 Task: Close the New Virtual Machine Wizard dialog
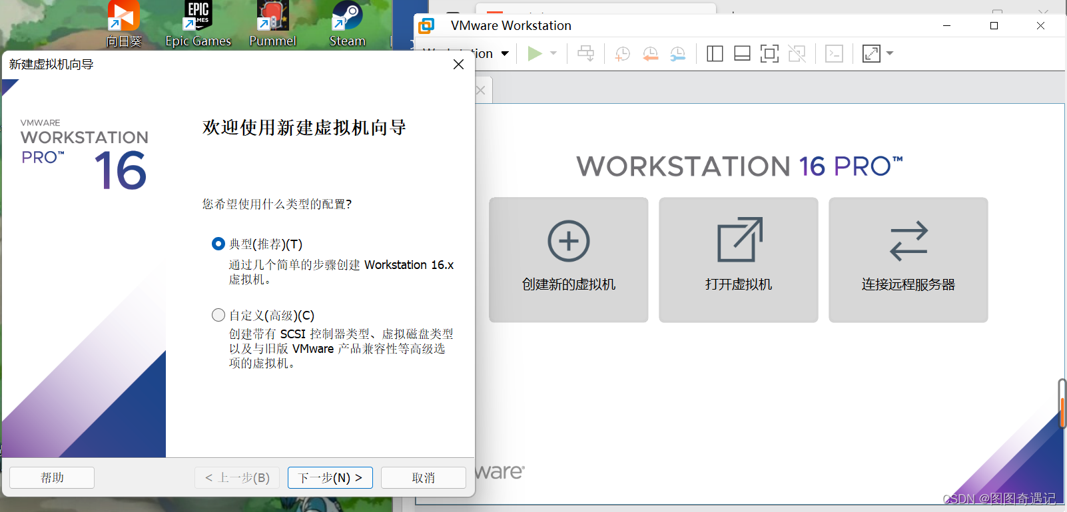(x=458, y=64)
